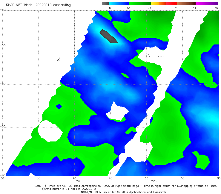The image size is (221, 194).
Task: Click the latitude label '-60'
Action: point(3,175)
